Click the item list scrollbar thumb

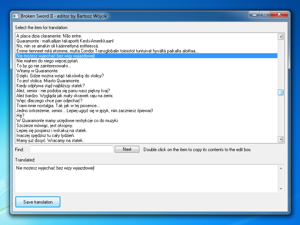click(280, 93)
